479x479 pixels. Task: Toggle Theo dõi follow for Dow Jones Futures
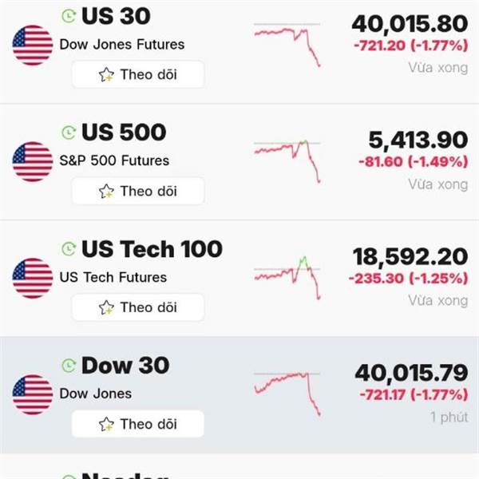[x=137, y=75]
